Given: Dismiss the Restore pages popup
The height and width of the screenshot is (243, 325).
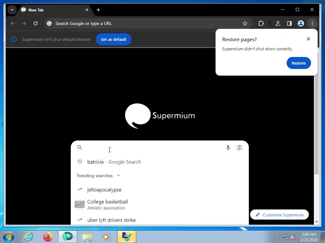Looking at the screenshot, I should tap(308, 39).
